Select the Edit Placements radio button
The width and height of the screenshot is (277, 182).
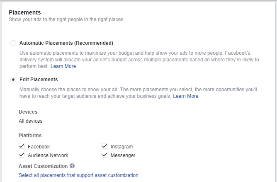[13, 80]
